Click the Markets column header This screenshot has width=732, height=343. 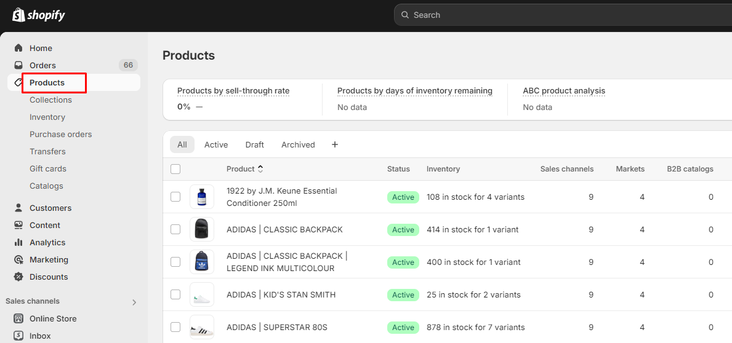point(630,168)
